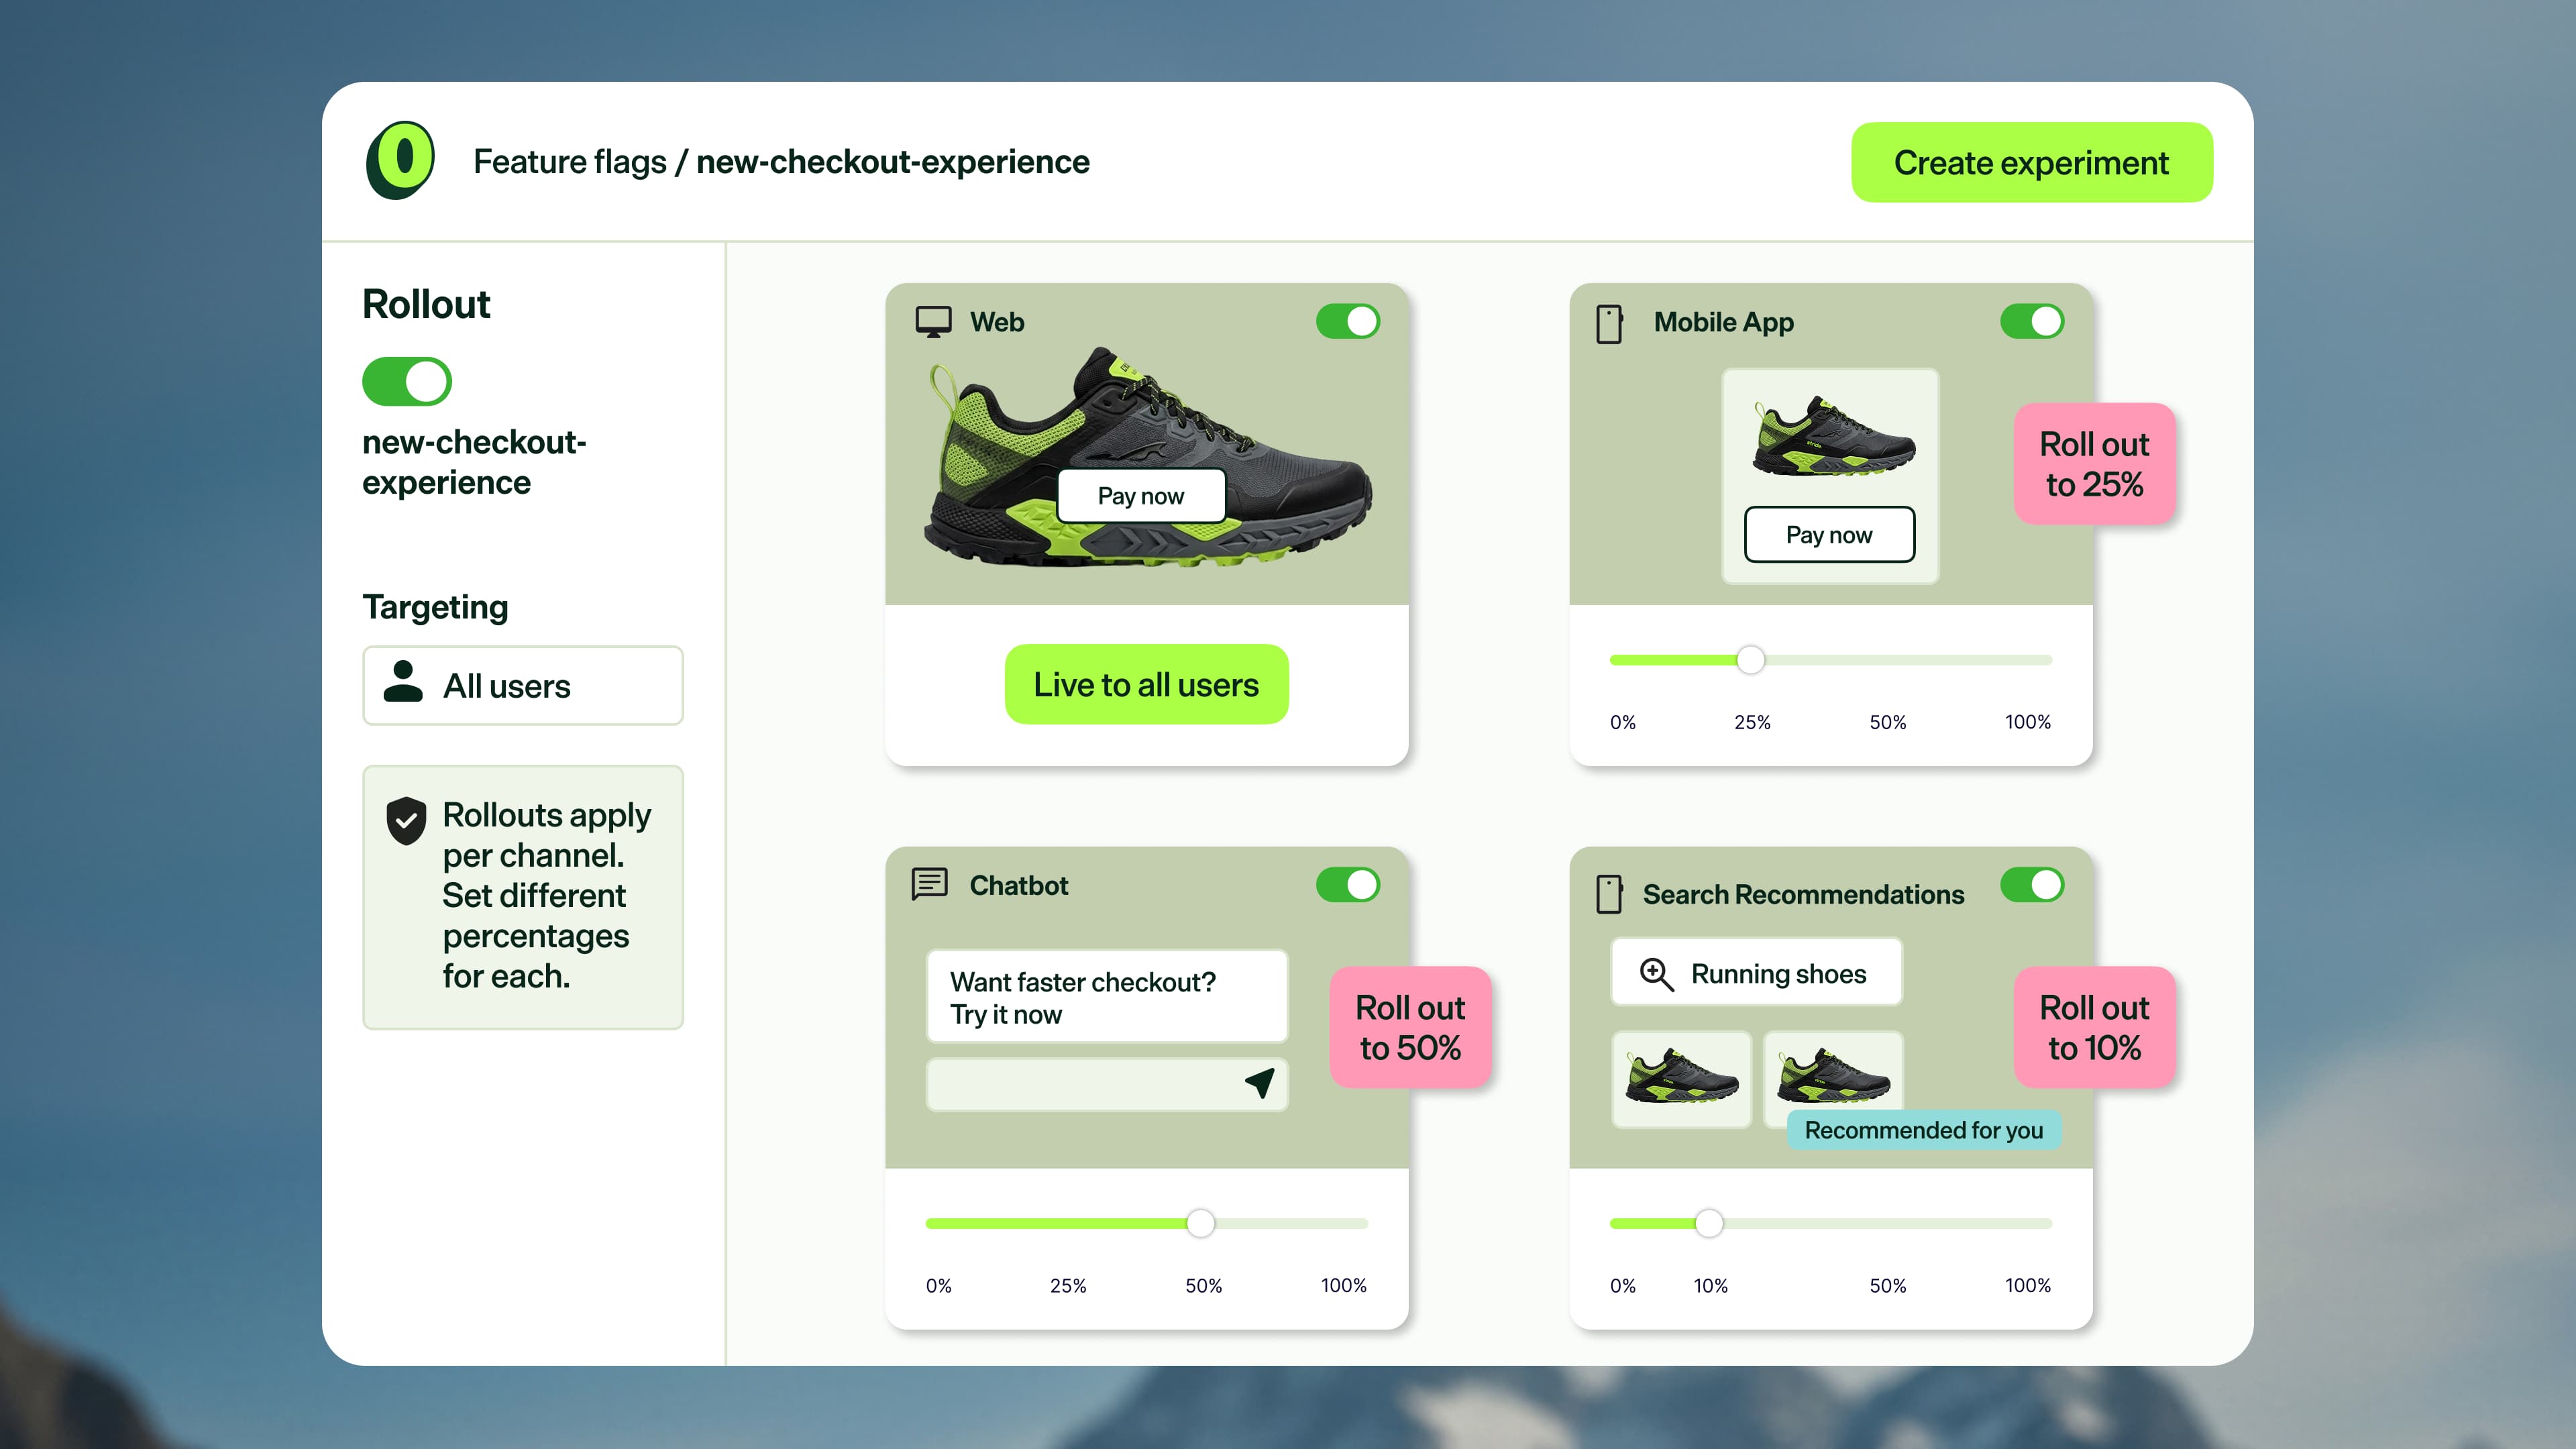Click the Mobile App shoe product image
Viewport: 2576px width, 1449px height.
pos(1834,437)
